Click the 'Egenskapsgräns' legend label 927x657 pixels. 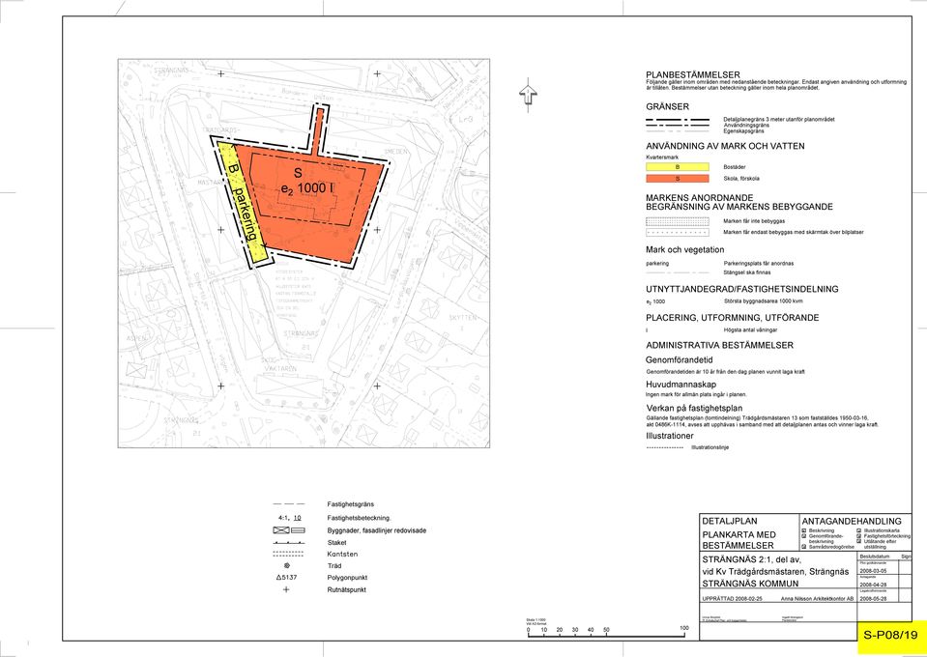(743, 130)
